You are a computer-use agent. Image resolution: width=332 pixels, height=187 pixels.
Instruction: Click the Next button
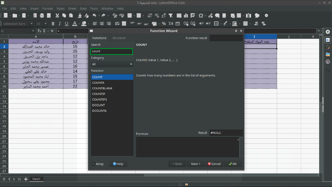195,164
